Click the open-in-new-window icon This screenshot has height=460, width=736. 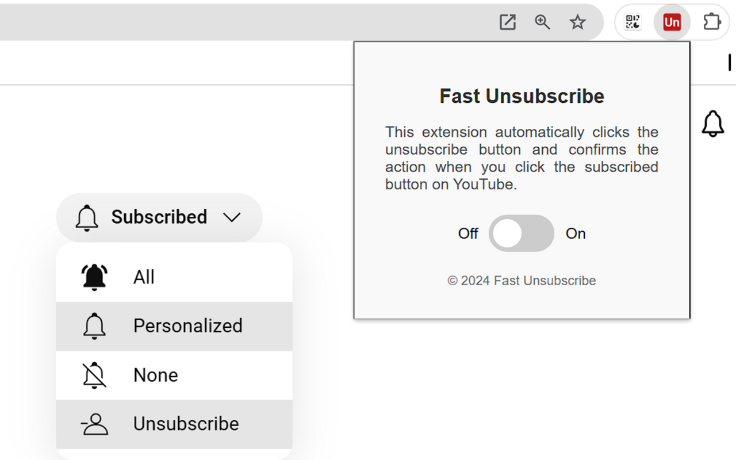click(508, 22)
